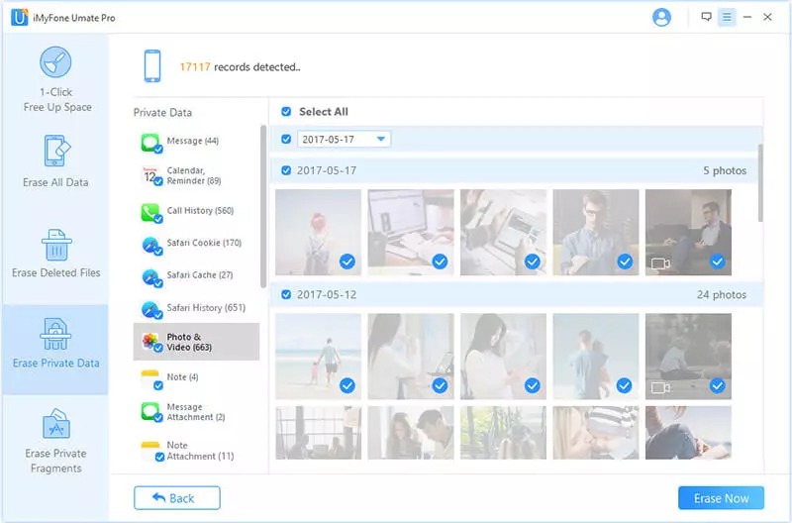Select the beach family photo thumbnail
This screenshot has height=523, width=792.
tap(318, 357)
